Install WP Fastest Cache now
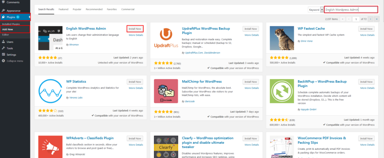 pyautogui.click(x=366, y=29)
